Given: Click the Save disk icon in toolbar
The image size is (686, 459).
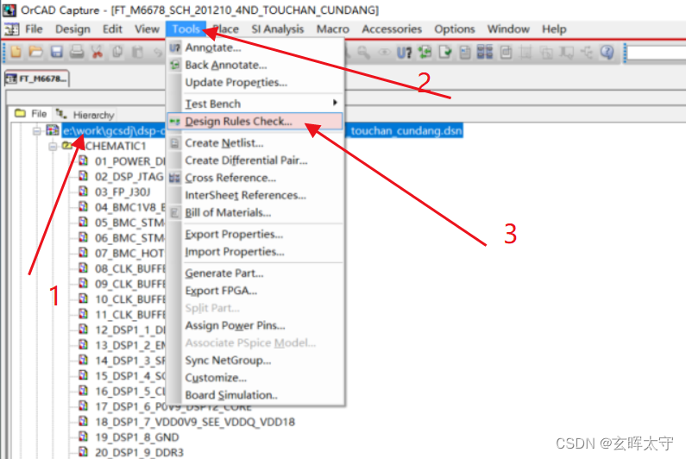Looking at the screenshot, I should tap(56, 53).
